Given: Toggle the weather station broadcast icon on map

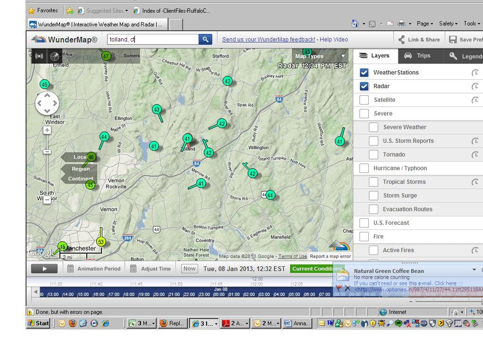Looking at the screenshot, I should point(39,56).
